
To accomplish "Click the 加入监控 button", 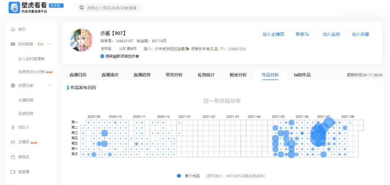I will (331, 34).
